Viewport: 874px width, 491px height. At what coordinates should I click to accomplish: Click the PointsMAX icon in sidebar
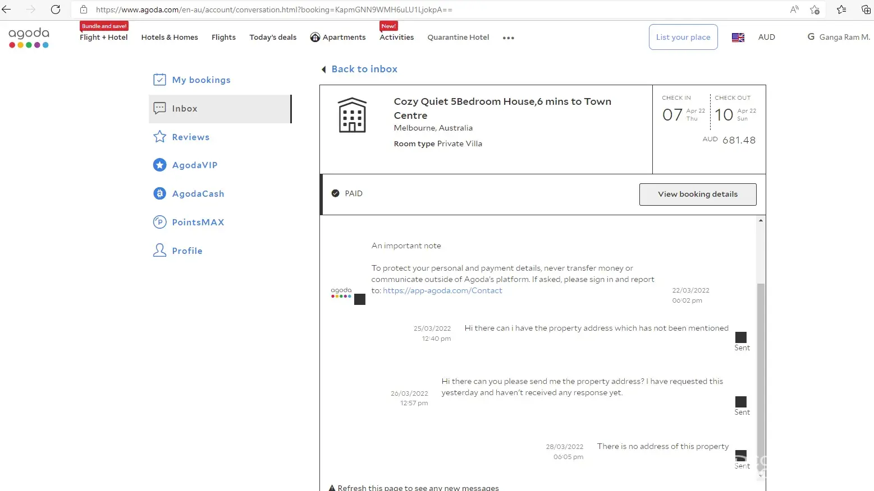click(x=159, y=222)
